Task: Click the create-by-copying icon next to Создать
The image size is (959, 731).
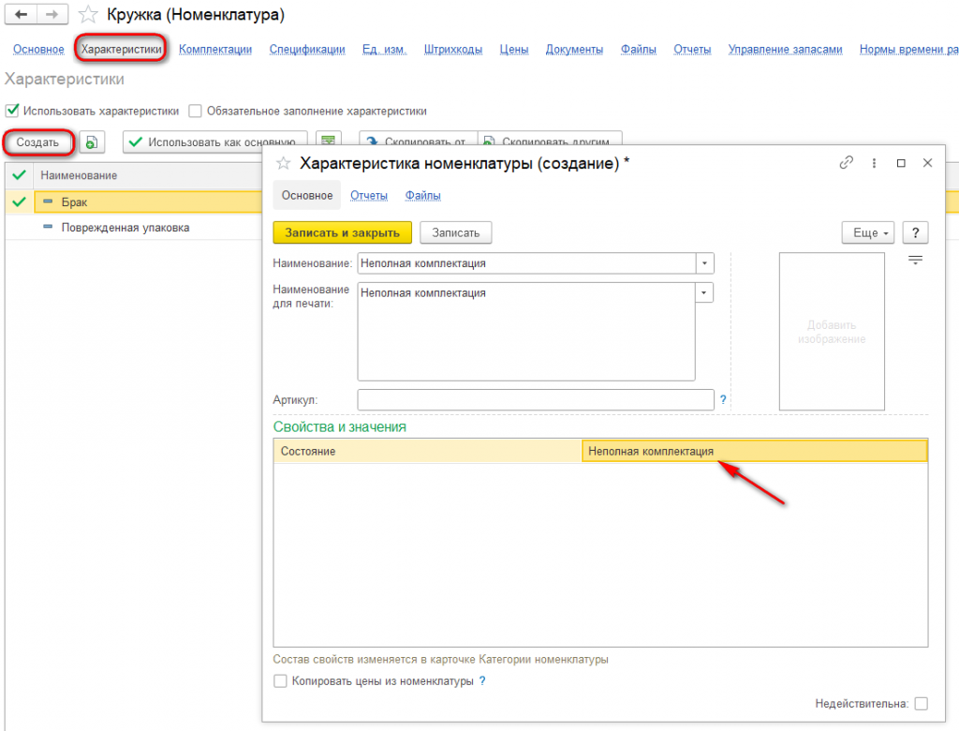Action: click(92, 142)
